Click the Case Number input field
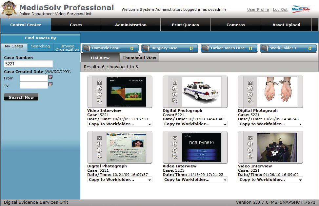Viewport: 319px width, 206px height. (x=28, y=64)
